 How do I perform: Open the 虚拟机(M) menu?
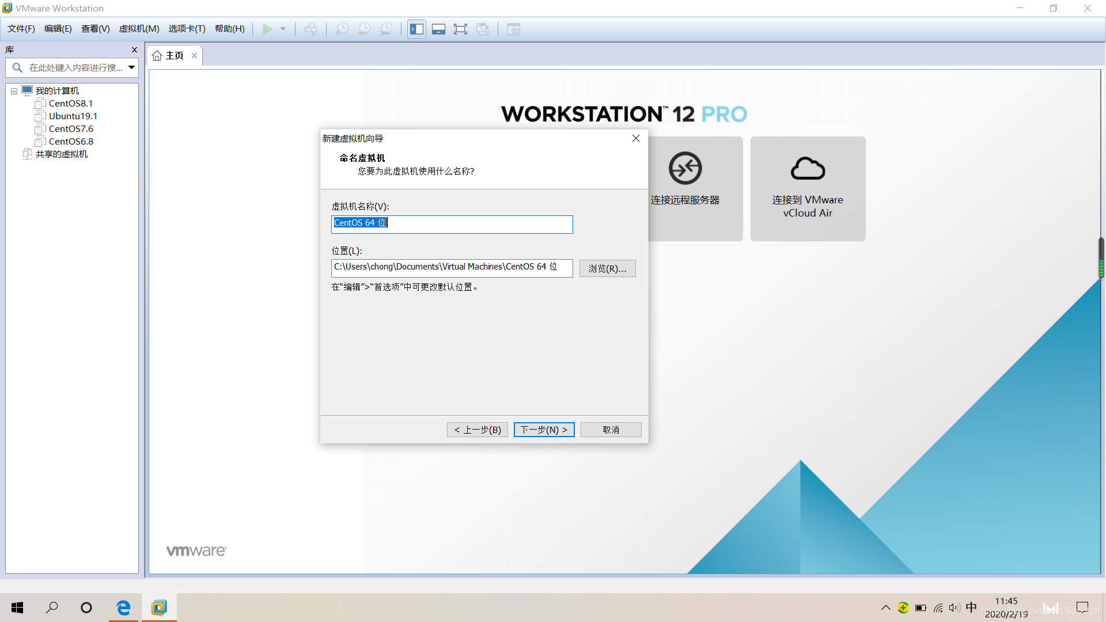139,29
